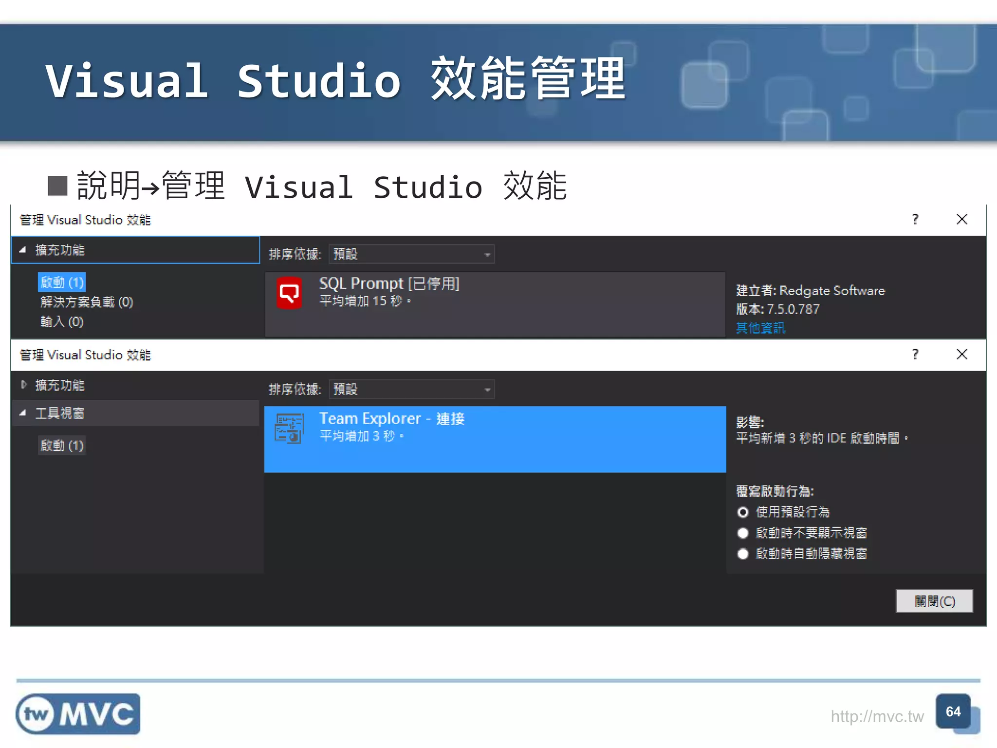Click the 平均增加 15 秒 text
Viewport: 997px width, 748px height.
[x=365, y=301]
